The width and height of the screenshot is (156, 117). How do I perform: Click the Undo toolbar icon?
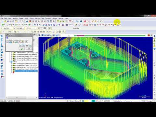20,21
